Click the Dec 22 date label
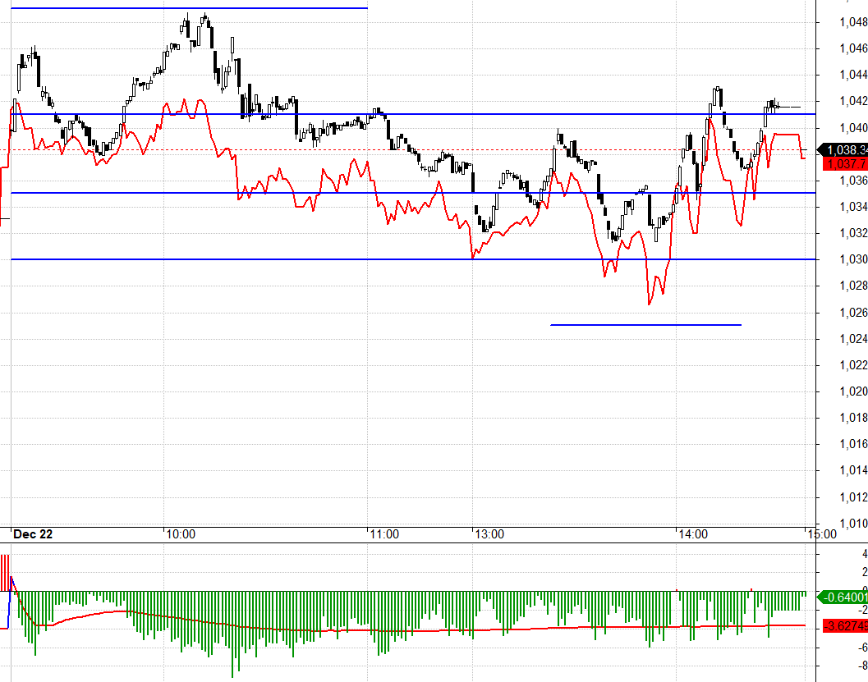 click(x=33, y=533)
